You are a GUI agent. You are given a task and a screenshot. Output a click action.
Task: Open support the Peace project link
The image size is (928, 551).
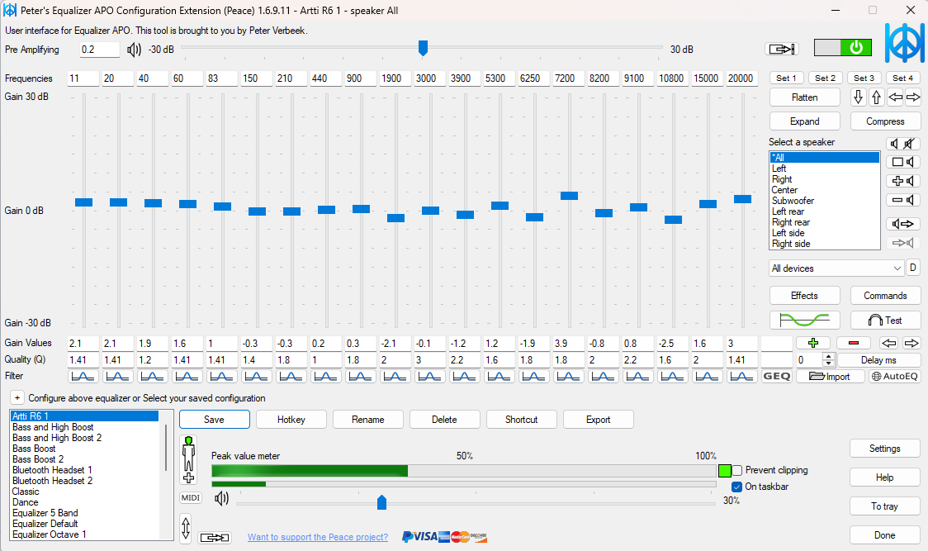(x=318, y=538)
